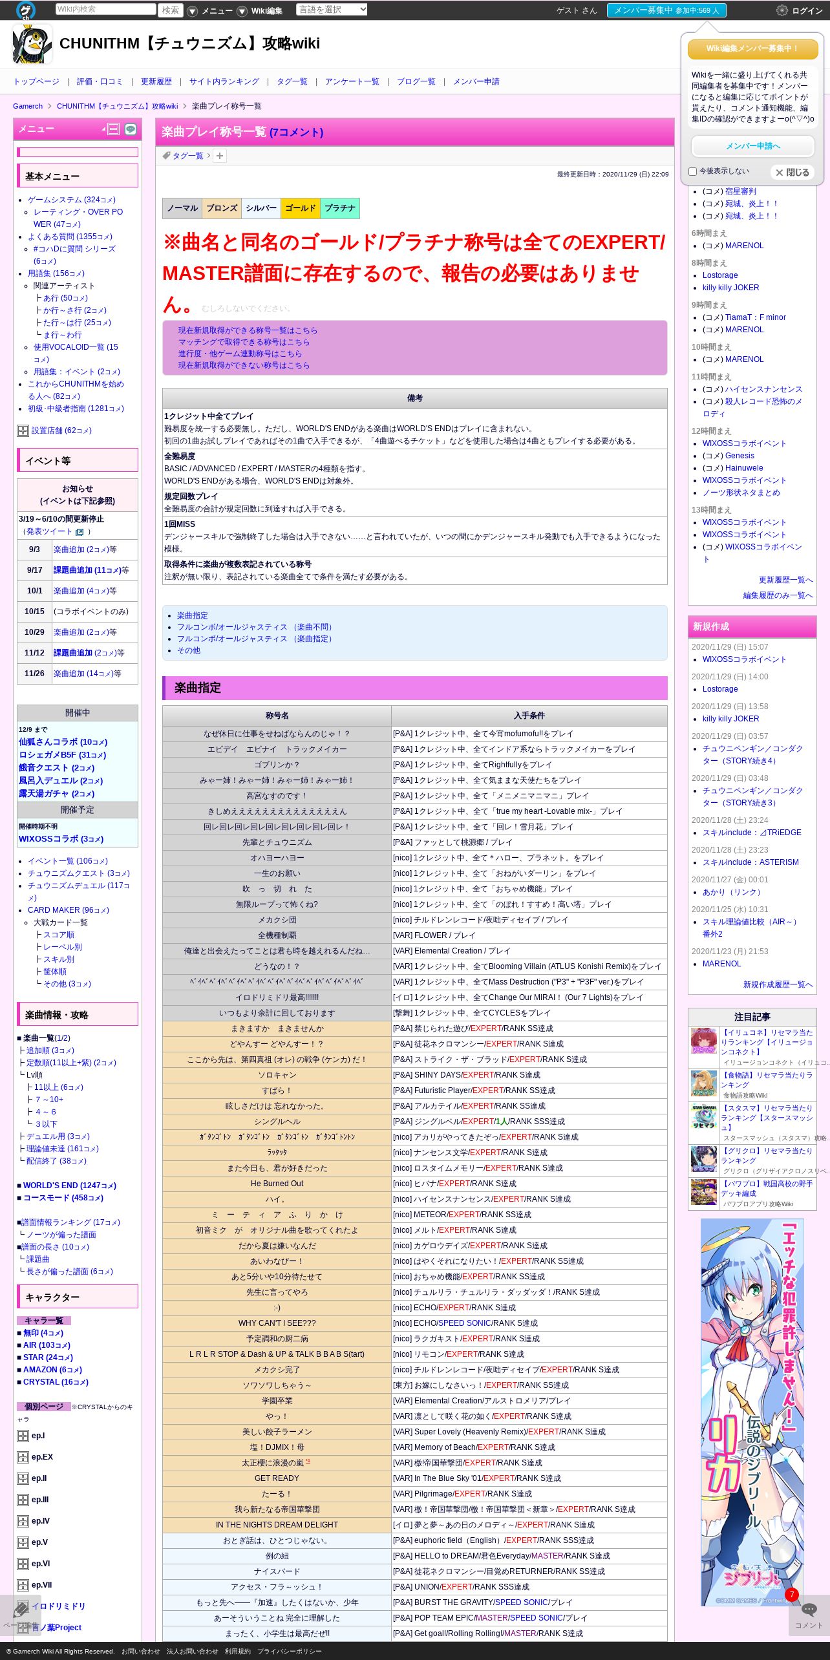Expand the ep.VII character section
This screenshot has width=830, height=1660.
[23, 1585]
